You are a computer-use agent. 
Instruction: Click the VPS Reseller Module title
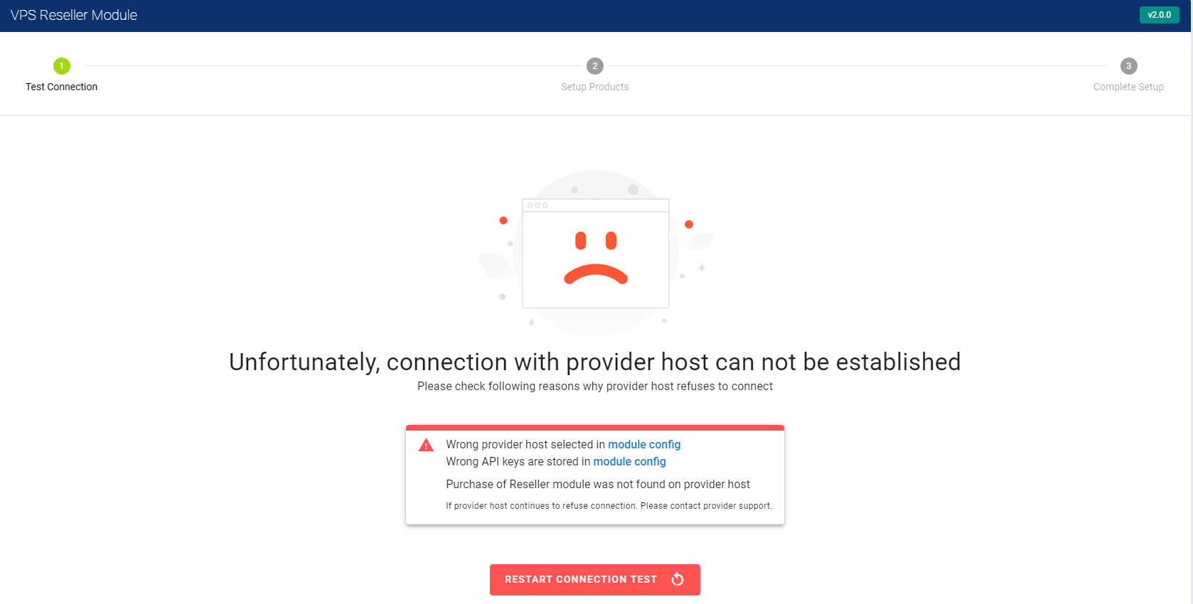tap(74, 15)
